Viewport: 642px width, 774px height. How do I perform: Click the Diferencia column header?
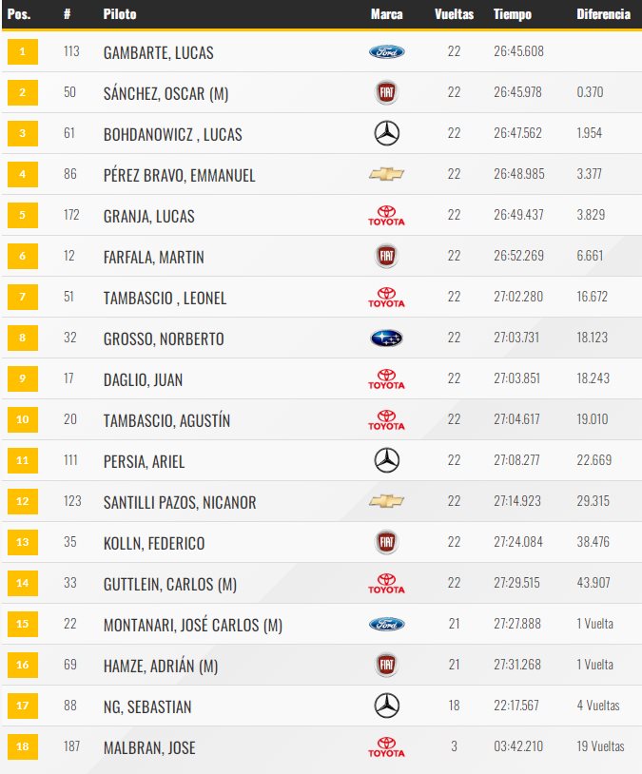click(x=603, y=14)
